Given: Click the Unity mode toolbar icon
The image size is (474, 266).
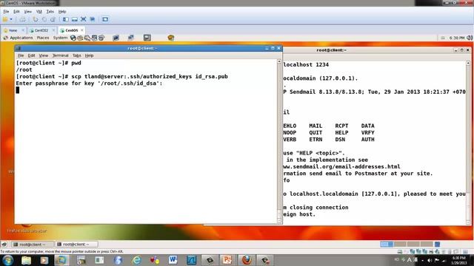Looking at the screenshot, I should click(x=93, y=19).
